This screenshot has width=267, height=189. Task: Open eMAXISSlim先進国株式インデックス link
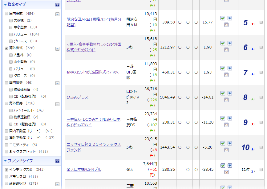coord(92,72)
